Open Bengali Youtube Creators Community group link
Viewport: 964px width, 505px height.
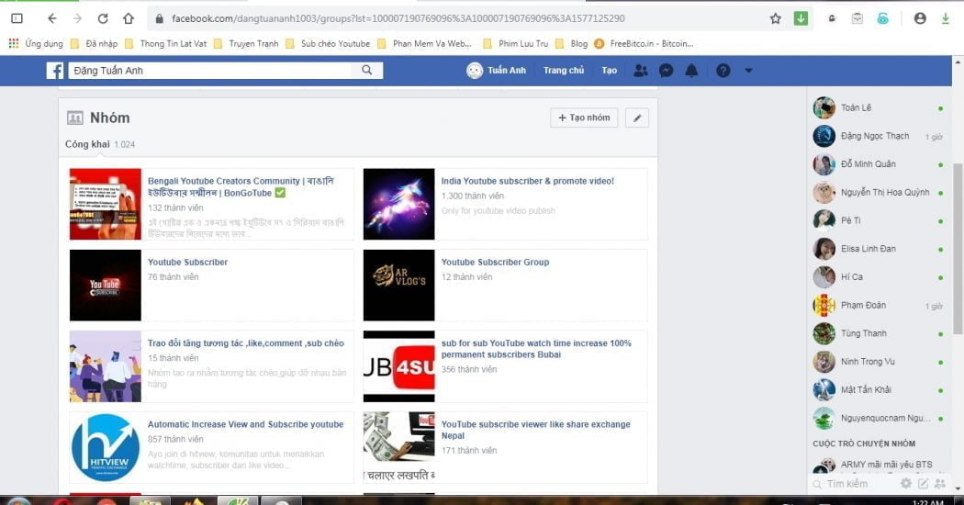(x=241, y=187)
